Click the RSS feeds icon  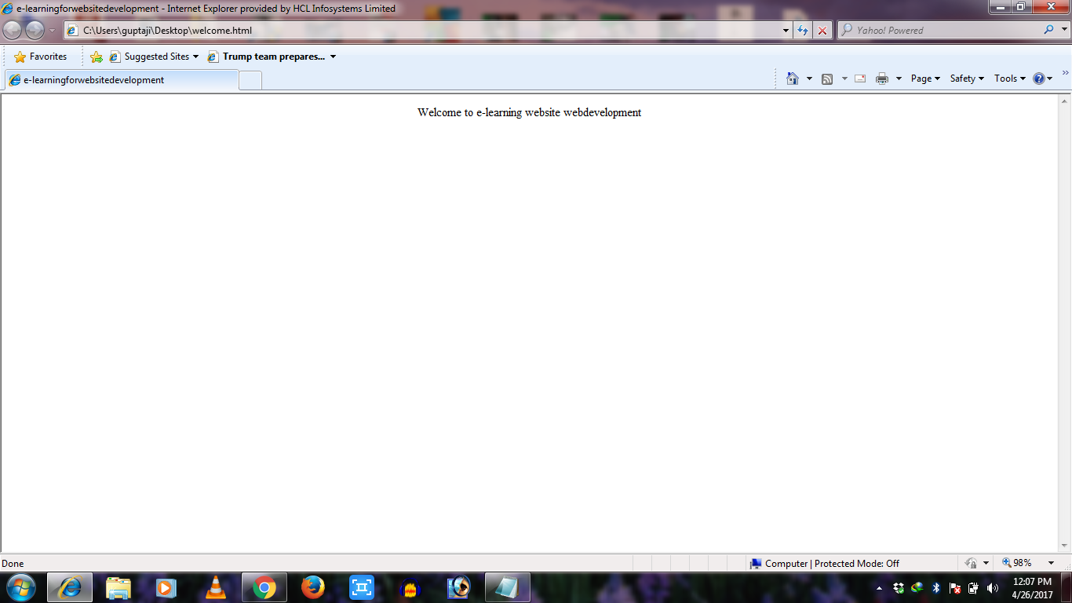(x=826, y=79)
